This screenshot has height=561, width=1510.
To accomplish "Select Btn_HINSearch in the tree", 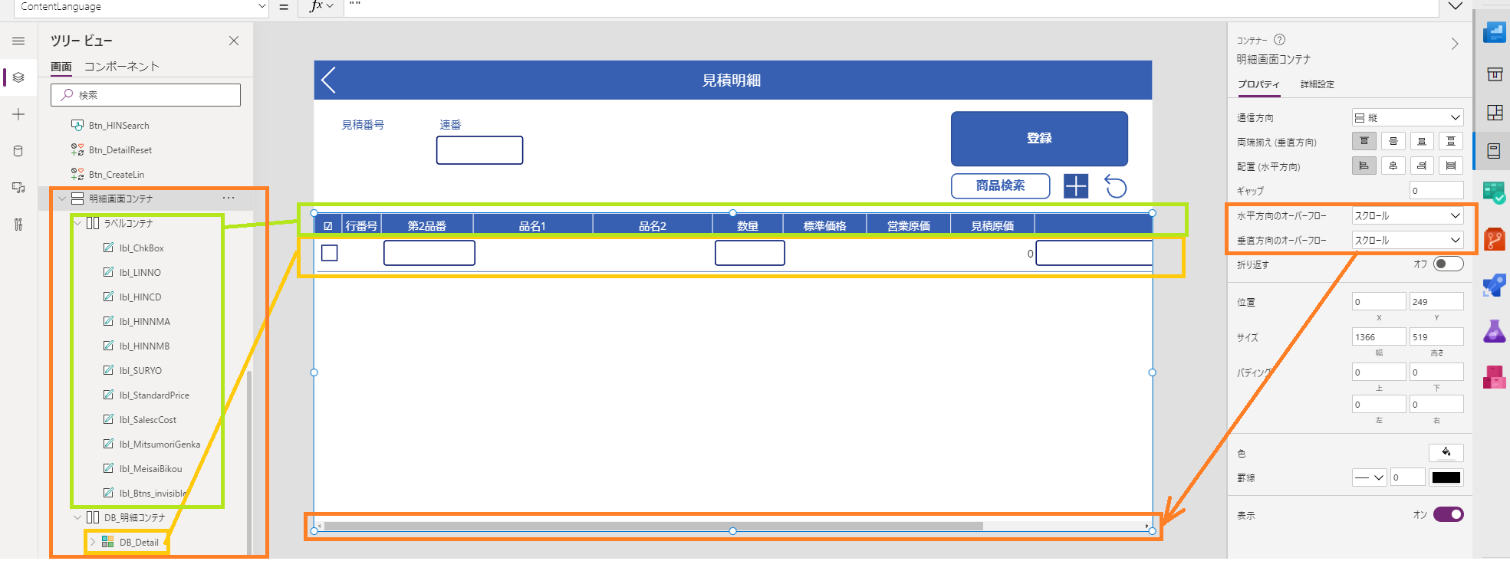I will [x=119, y=125].
